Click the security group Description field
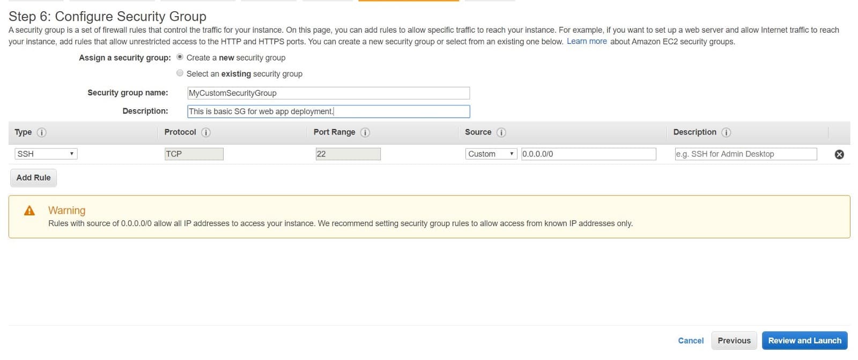Image resolution: width=858 pixels, height=360 pixels. tap(329, 111)
